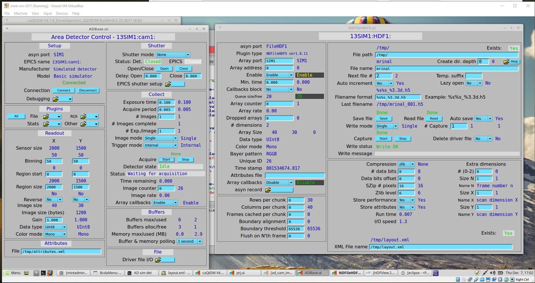This screenshot has height=283, width=535.
Task: Expand the Shutter mode dropdown
Action: (x=173, y=55)
